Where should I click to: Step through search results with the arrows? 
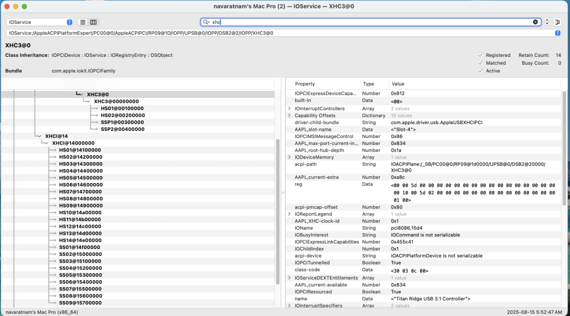click(x=547, y=22)
